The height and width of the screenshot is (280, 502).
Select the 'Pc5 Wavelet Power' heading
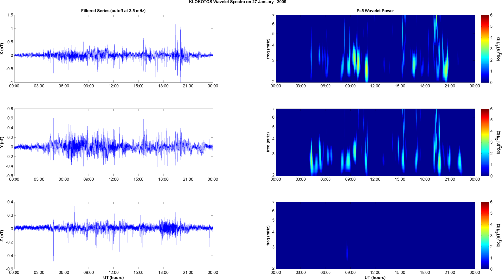tap(375, 11)
